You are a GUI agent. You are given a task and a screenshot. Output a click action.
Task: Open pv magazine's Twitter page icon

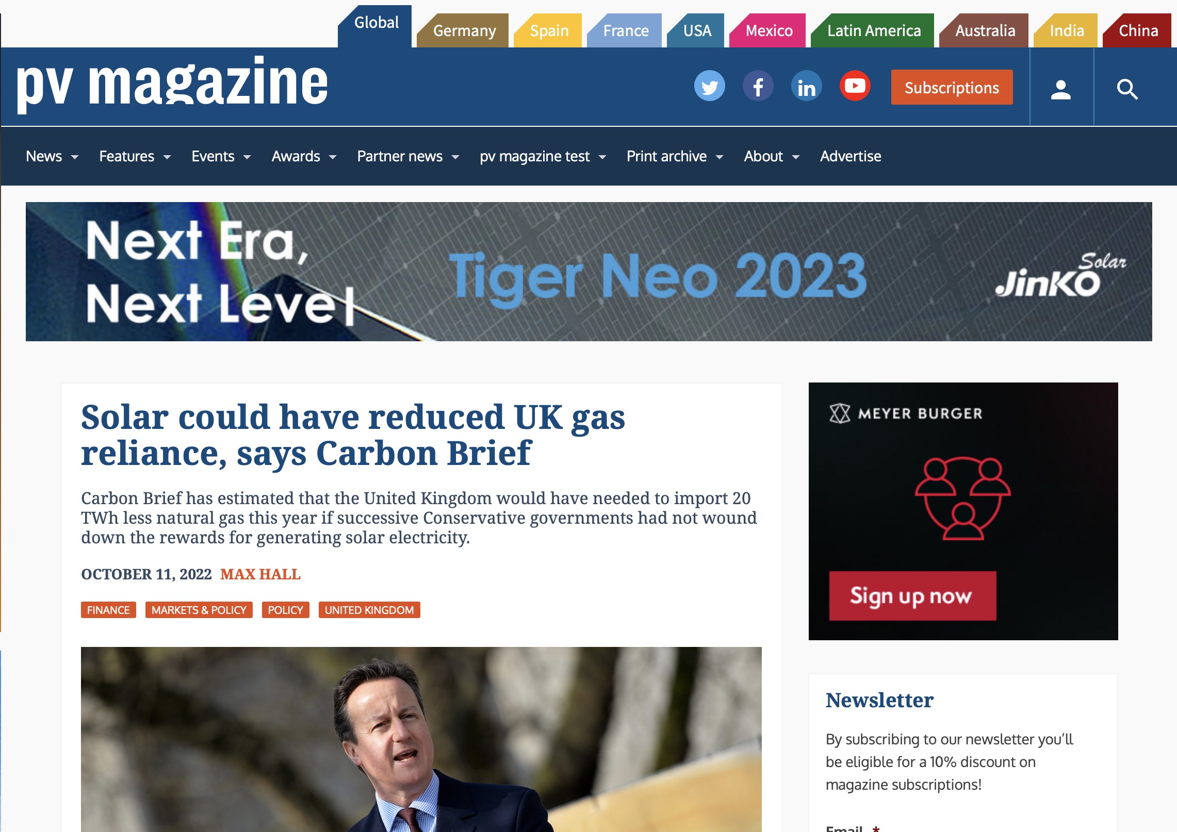pos(709,86)
